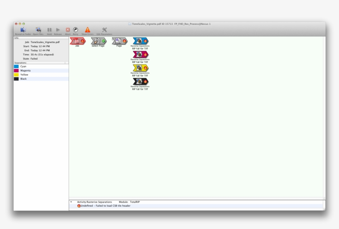Show Errors via the warning triangle icon
This screenshot has height=229, width=339.
pos(88,30)
